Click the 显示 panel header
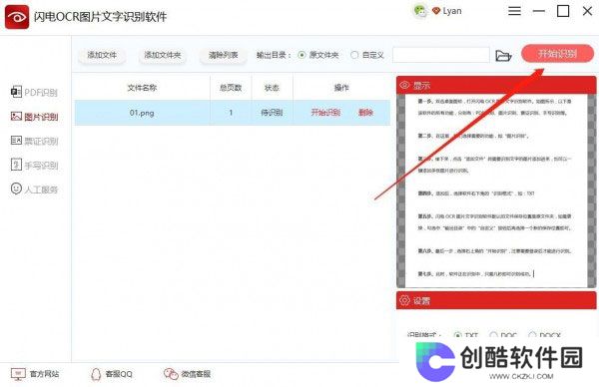 pyautogui.click(x=496, y=85)
